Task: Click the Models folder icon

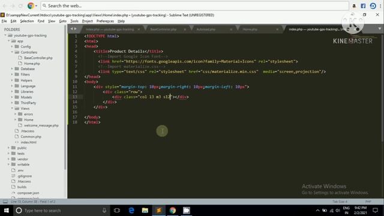Action: point(17,97)
